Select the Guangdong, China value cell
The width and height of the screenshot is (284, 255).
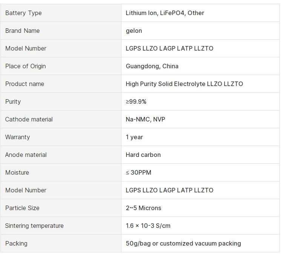coord(152,66)
